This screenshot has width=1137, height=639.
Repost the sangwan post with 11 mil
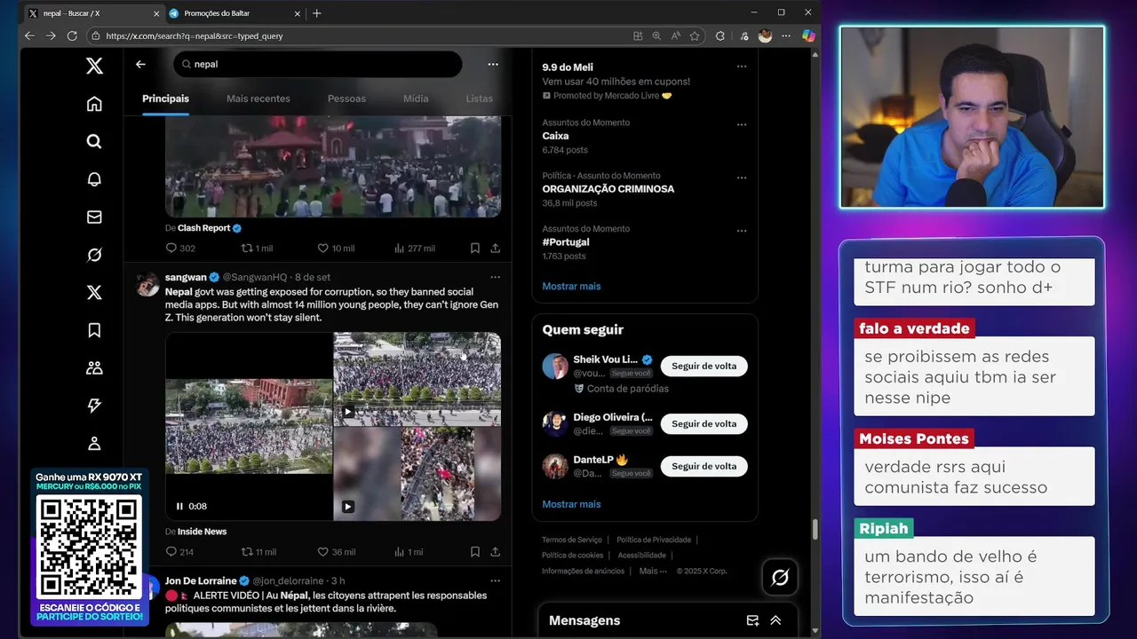click(x=248, y=552)
